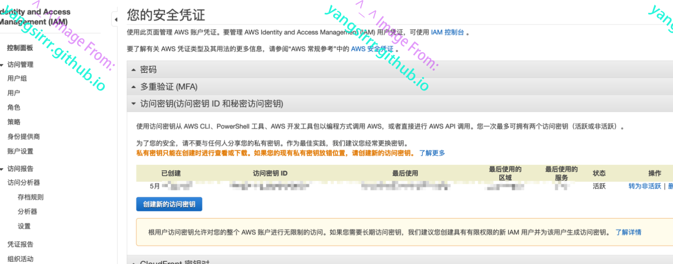This screenshot has width=673, height=264.
Task: Click the 最后使用的服务 column header
Action: 562,173
